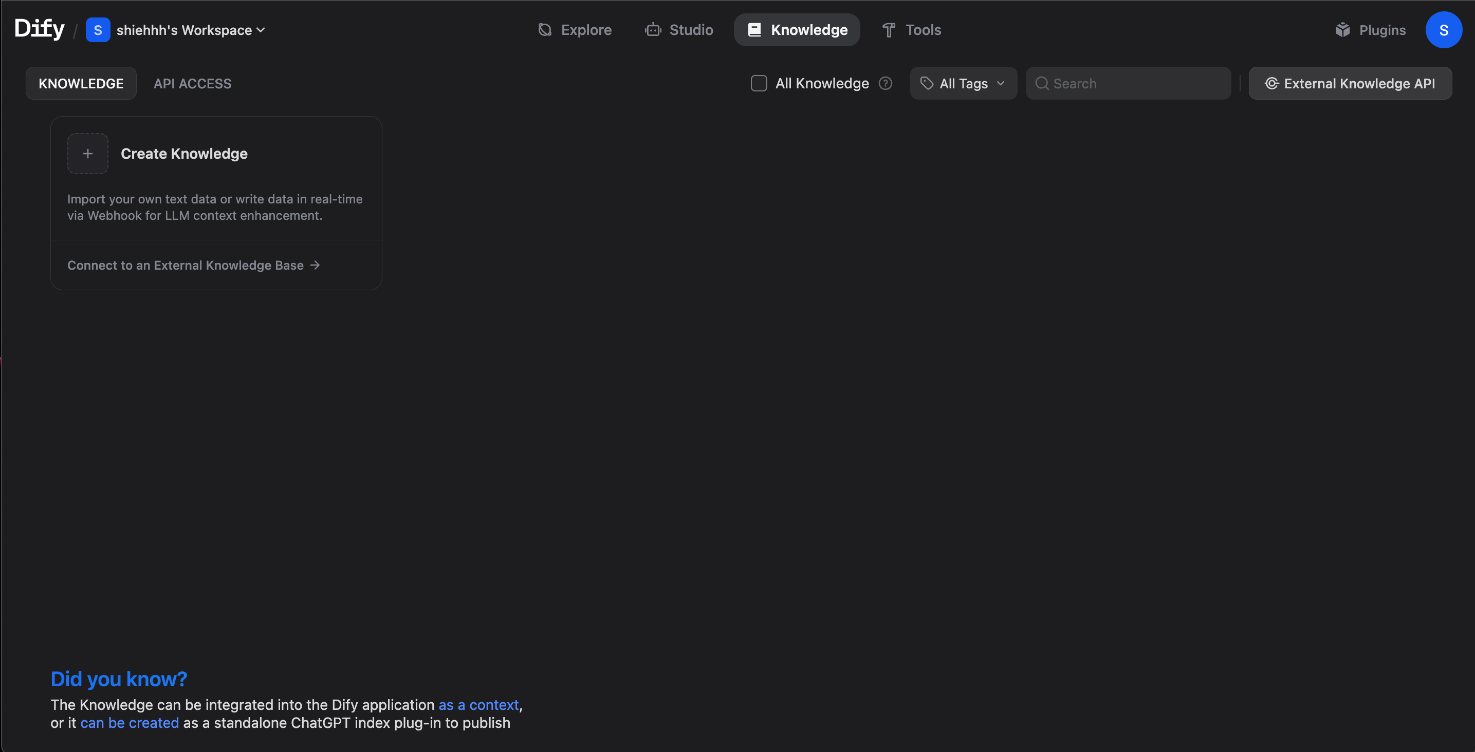Open shiehhh's Workspace dropdown chevron

(261, 30)
